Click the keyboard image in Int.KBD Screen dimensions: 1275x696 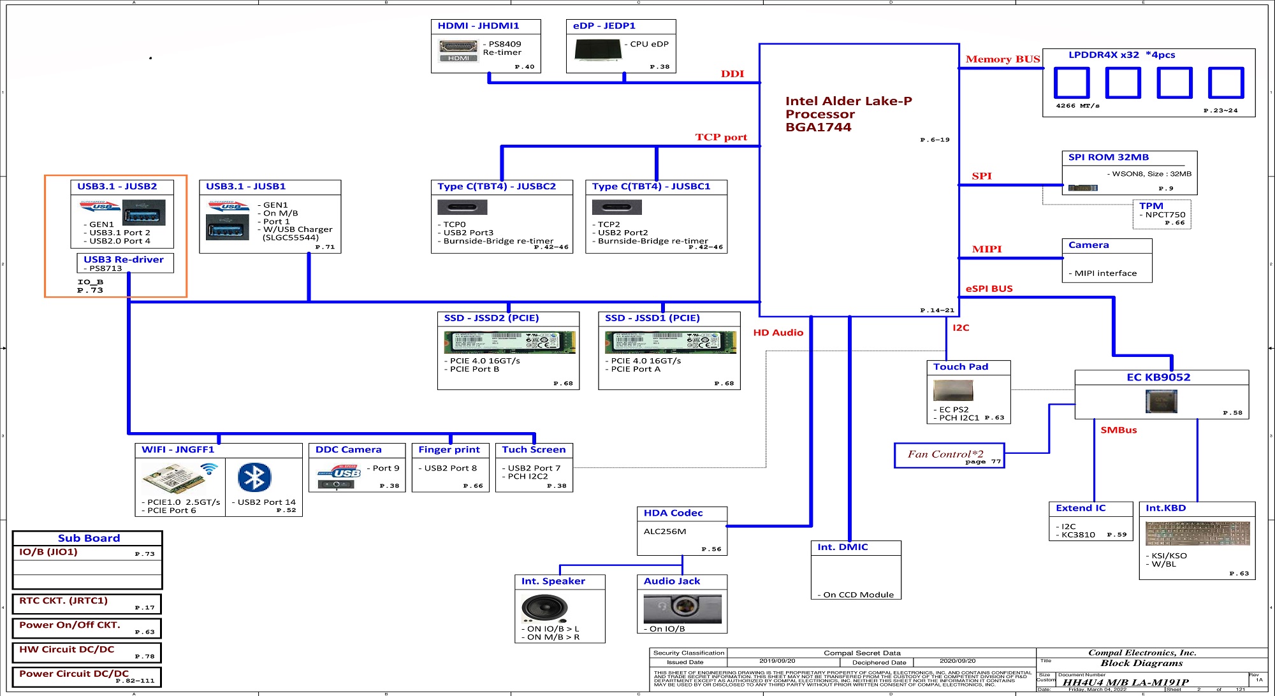[1197, 533]
